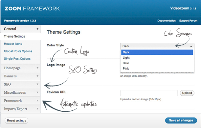Open the Color Style dropdown arrow
201x128 pixels.
(x=191, y=47)
